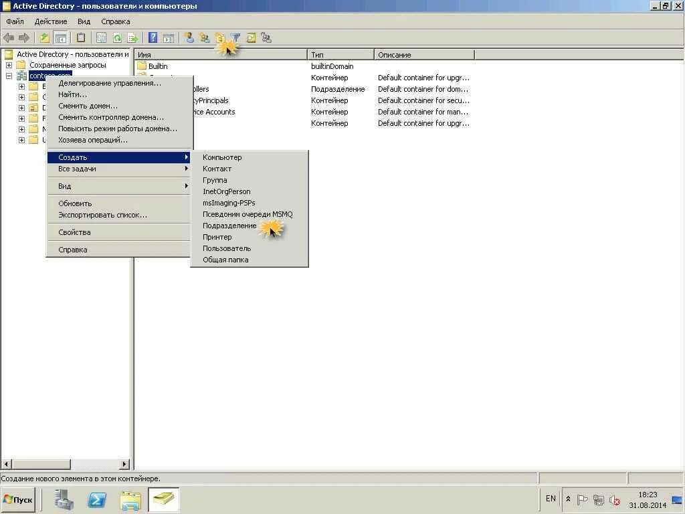Sort list by the Тип column header

(x=340, y=55)
